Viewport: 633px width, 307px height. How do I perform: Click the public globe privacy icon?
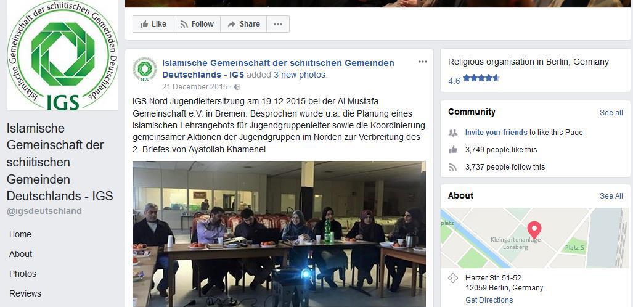(x=237, y=87)
